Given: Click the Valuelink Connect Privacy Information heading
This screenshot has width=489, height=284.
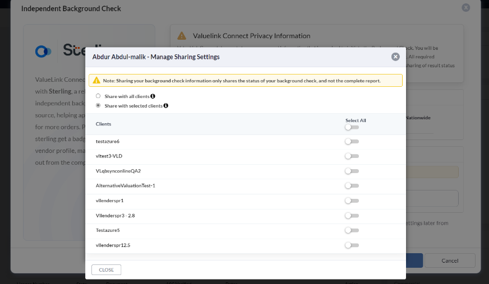Looking at the screenshot, I should click(x=251, y=36).
